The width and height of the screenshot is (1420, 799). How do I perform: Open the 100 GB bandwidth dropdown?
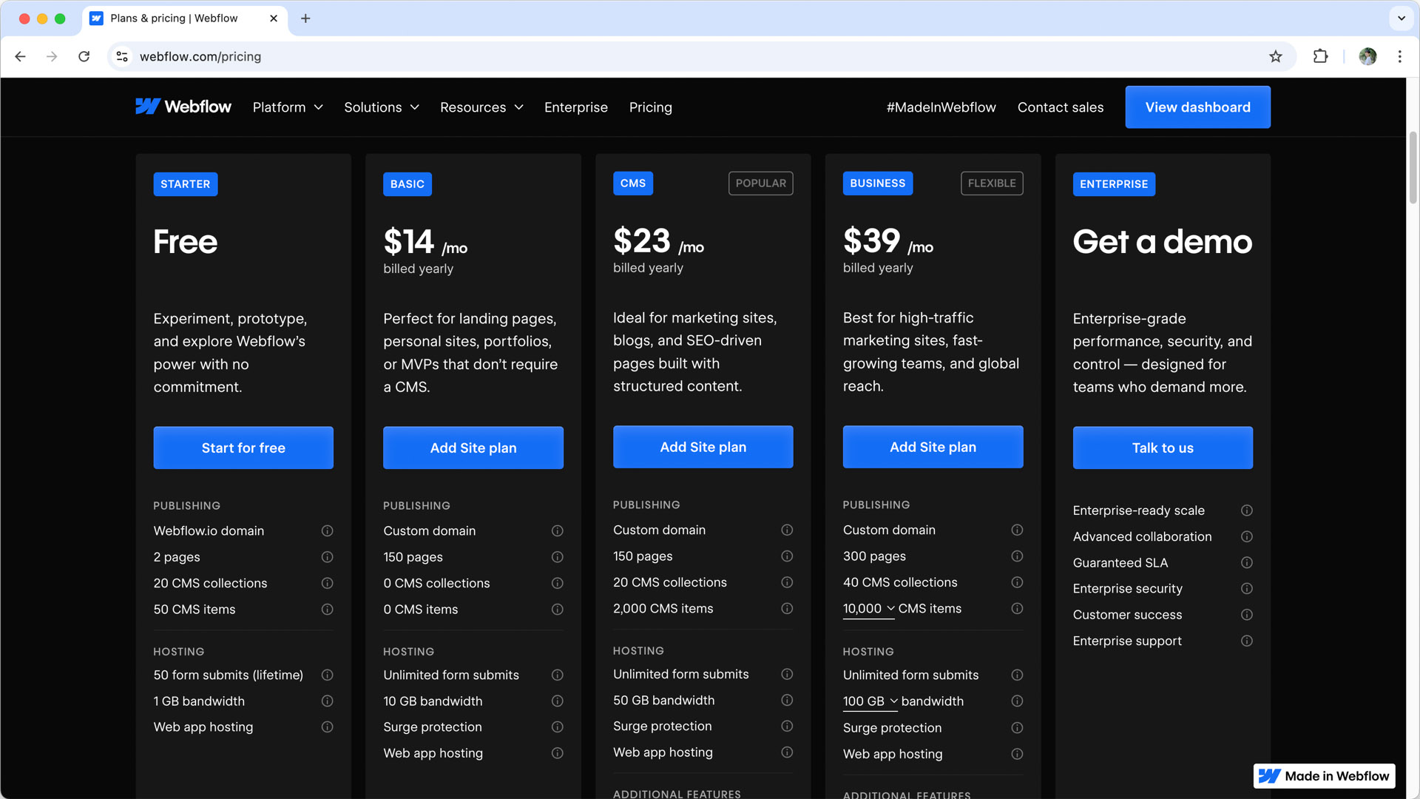tap(870, 701)
